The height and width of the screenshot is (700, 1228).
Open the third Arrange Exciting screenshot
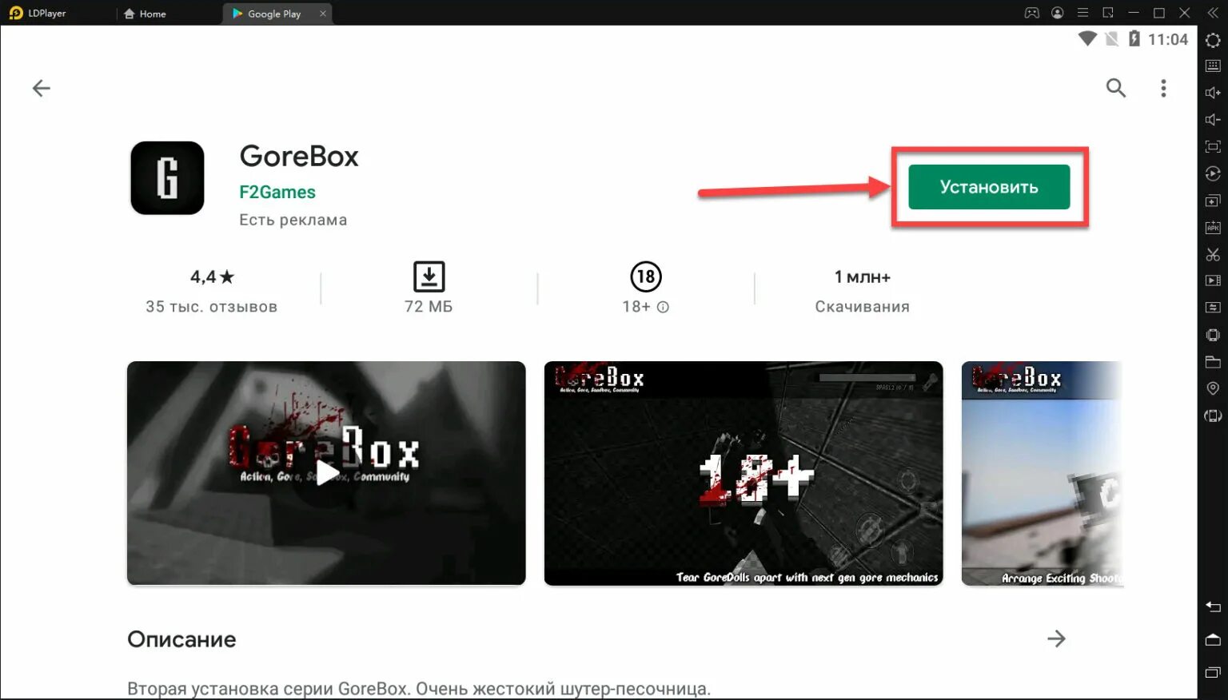[x=1043, y=473]
